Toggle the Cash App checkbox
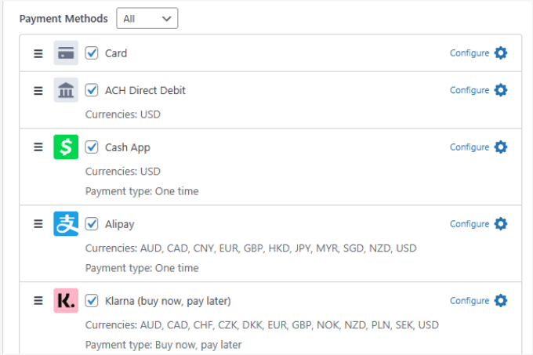This screenshot has height=355, width=533. tap(92, 147)
